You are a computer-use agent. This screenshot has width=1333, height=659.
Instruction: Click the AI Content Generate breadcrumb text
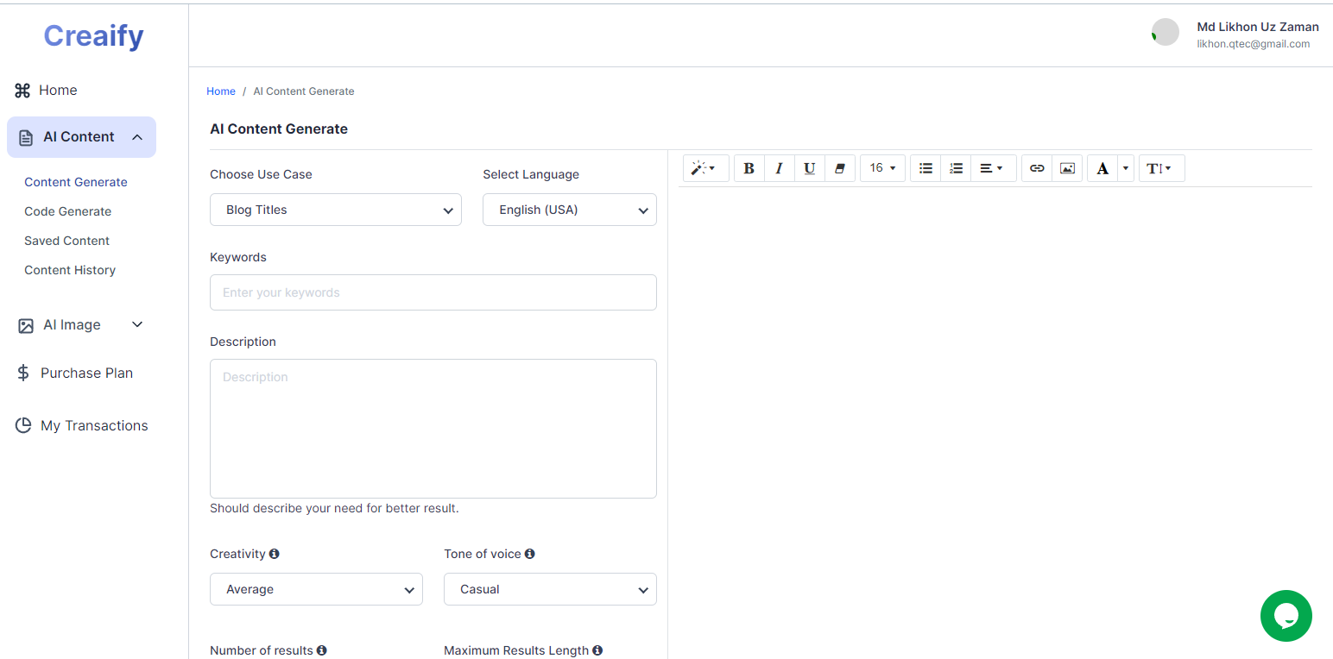click(x=304, y=91)
